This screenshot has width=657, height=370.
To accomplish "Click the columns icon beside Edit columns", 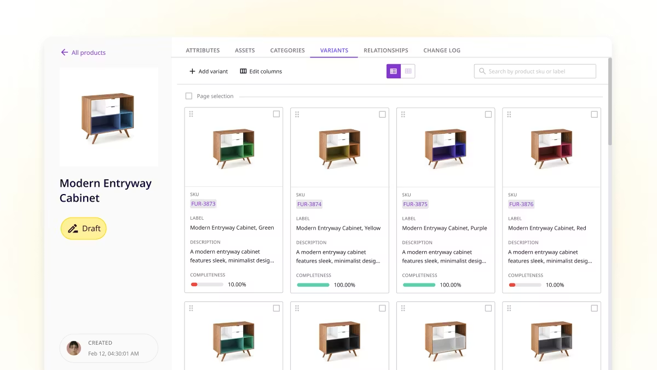I will pyautogui.click(x=243, y=71).
